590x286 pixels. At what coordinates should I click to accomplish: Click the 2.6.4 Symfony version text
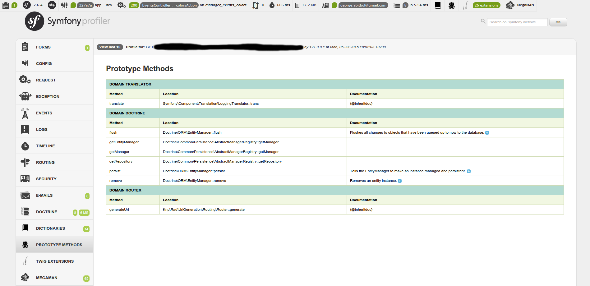pos(38,5)
